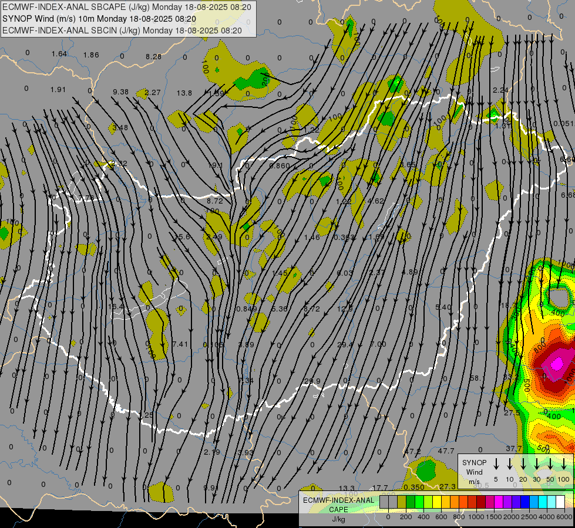Click the map value 47.2
This screenshot has width=575, height=528.
pyautogui.click(x=412, y=451)
